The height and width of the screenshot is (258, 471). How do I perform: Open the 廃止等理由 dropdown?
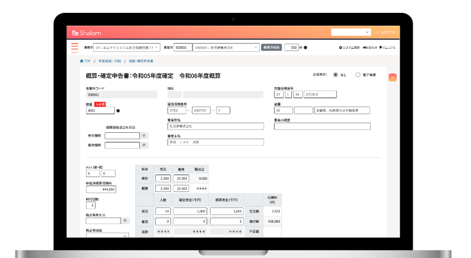(x=107, y=235)
